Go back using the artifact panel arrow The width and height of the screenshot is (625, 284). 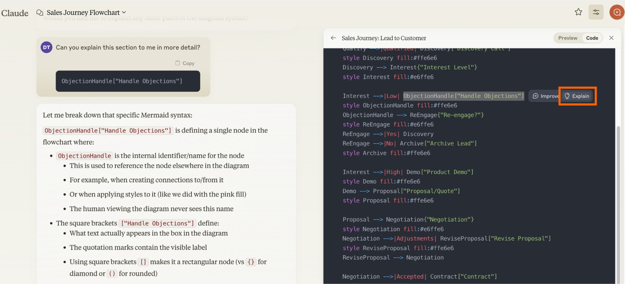tap(333, 38)
